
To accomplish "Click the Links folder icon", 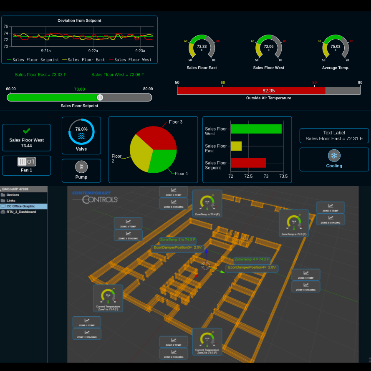I will click(x=3, y=201).
